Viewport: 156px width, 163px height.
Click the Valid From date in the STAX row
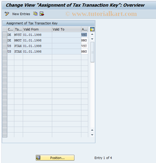click(37, 52)
